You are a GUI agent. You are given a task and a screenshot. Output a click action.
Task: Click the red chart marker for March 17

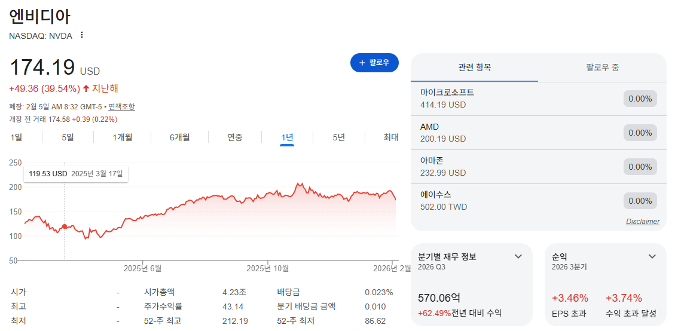coord(65,226)
